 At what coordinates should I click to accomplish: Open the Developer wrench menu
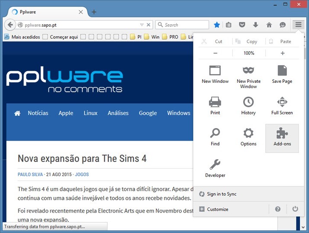click(215, 168)
